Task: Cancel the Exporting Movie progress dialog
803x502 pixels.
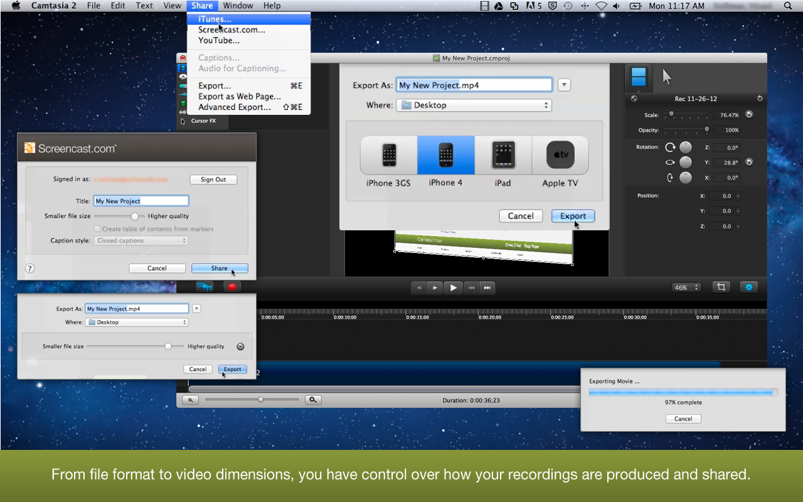Action: [683, 419]
